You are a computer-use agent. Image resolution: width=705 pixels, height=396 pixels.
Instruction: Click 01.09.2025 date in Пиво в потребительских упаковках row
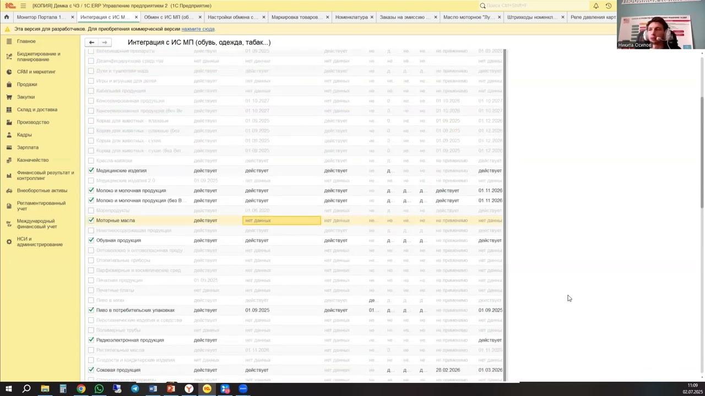pos(257,310)
